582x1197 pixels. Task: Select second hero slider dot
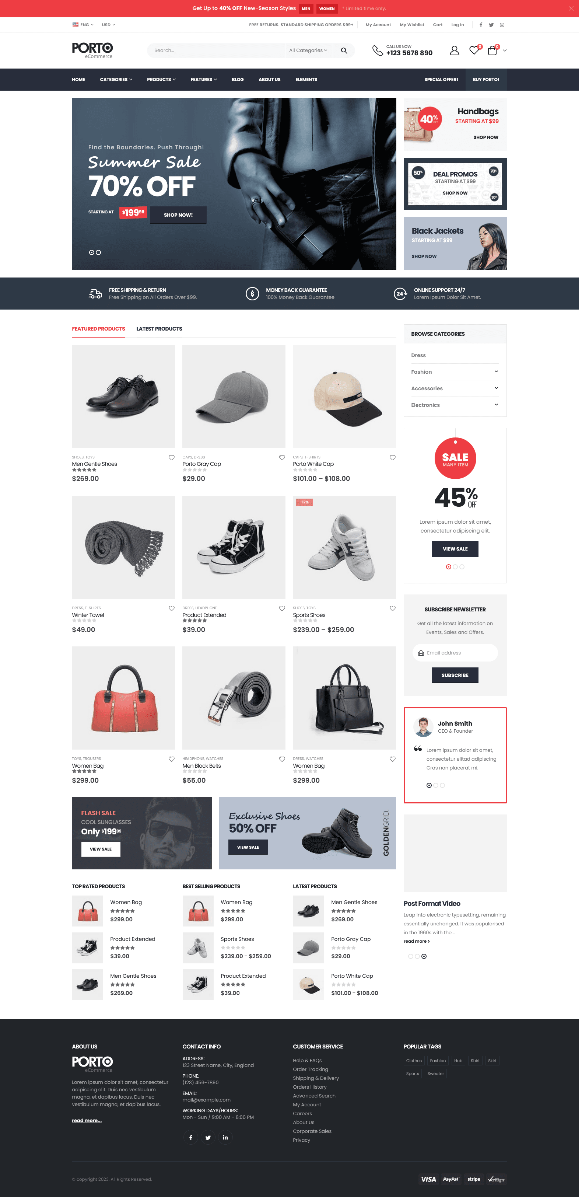pyautogui.click(x=99, y=254)
